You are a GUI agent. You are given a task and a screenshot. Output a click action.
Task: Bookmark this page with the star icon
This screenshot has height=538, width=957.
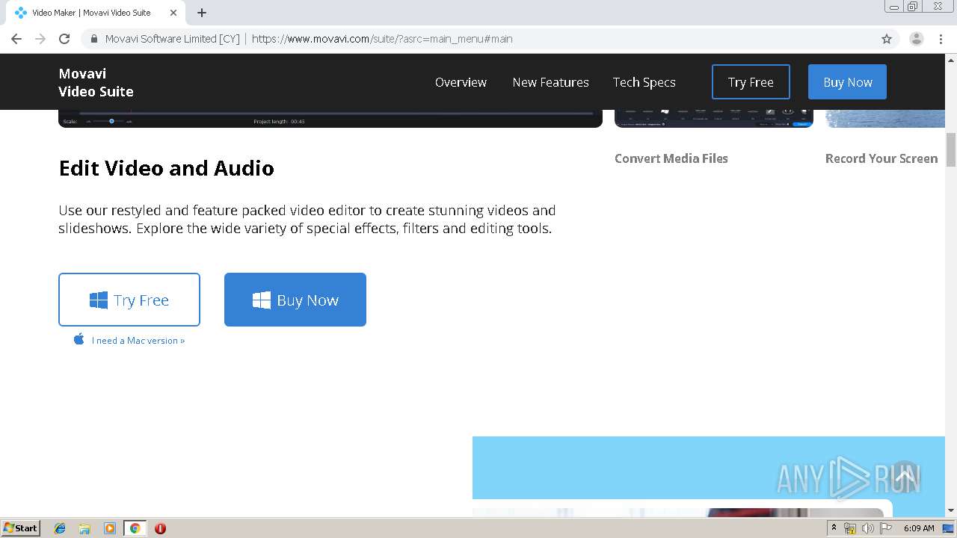click(887, 39)
